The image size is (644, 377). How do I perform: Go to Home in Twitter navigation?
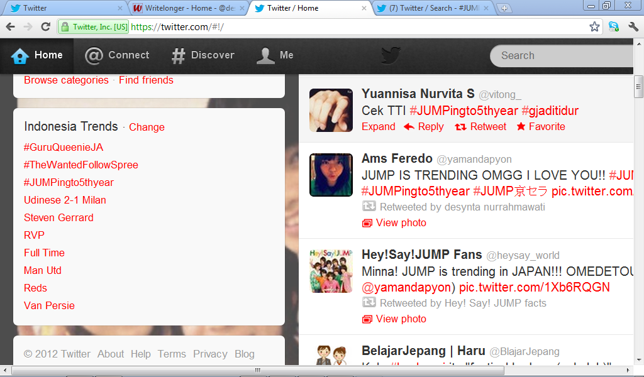coord(37,55)
